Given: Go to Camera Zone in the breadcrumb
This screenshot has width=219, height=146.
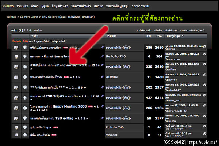Looking at the screenshot, I should click(29, 17).
